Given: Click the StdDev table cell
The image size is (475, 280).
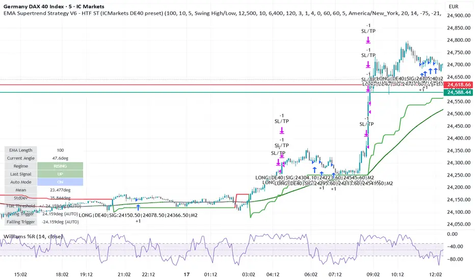Looking at the screenshot, I should (20, 198).
